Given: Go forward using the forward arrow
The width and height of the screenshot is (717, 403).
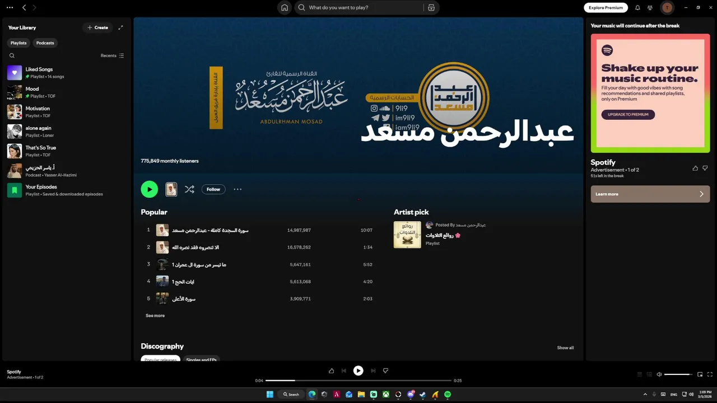Looking at the screenshot, I should (x=34, y=8).
